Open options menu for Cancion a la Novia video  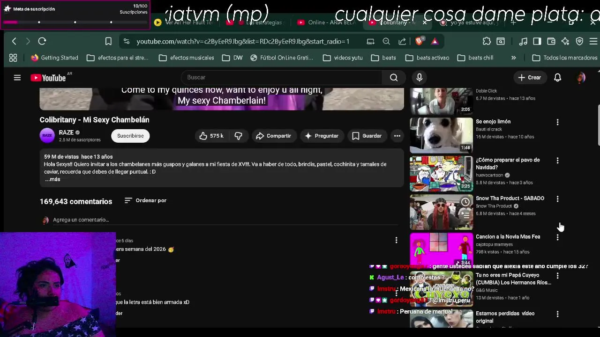click(x=557, y=237)
